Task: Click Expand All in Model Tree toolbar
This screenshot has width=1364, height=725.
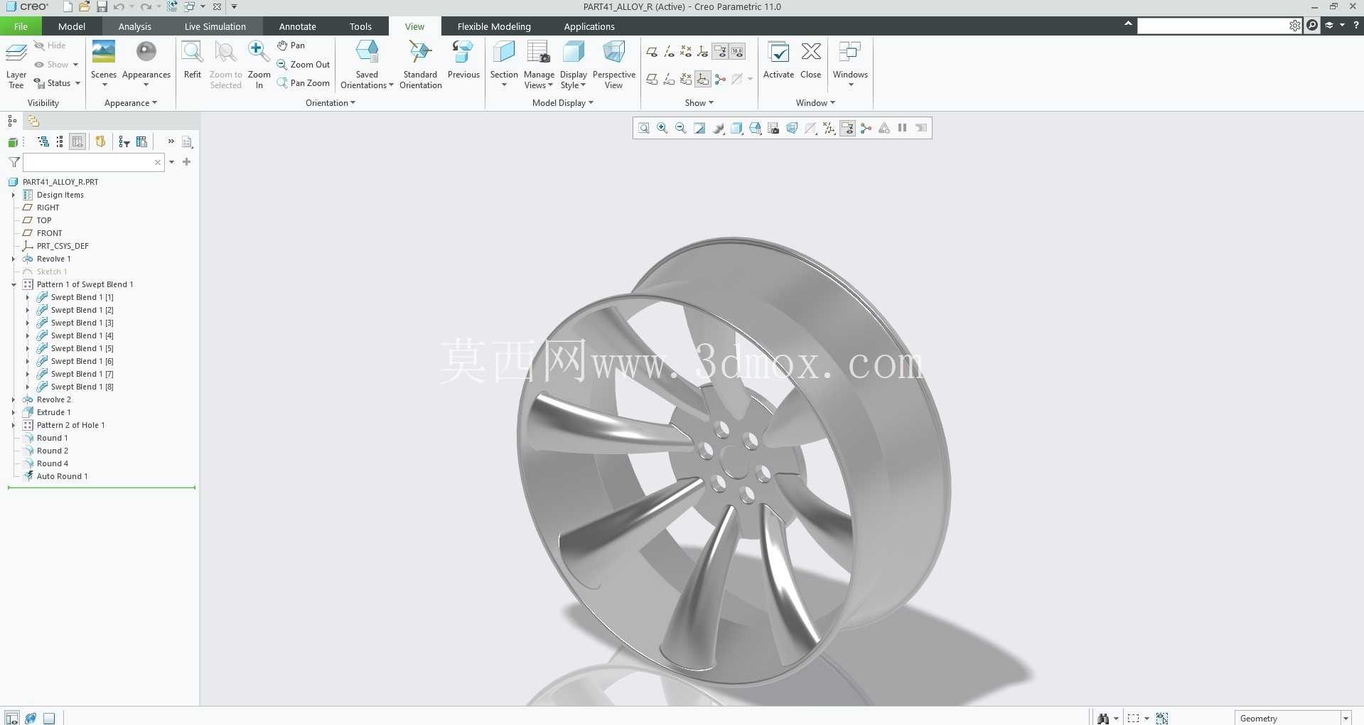Action: click(43, 142)
